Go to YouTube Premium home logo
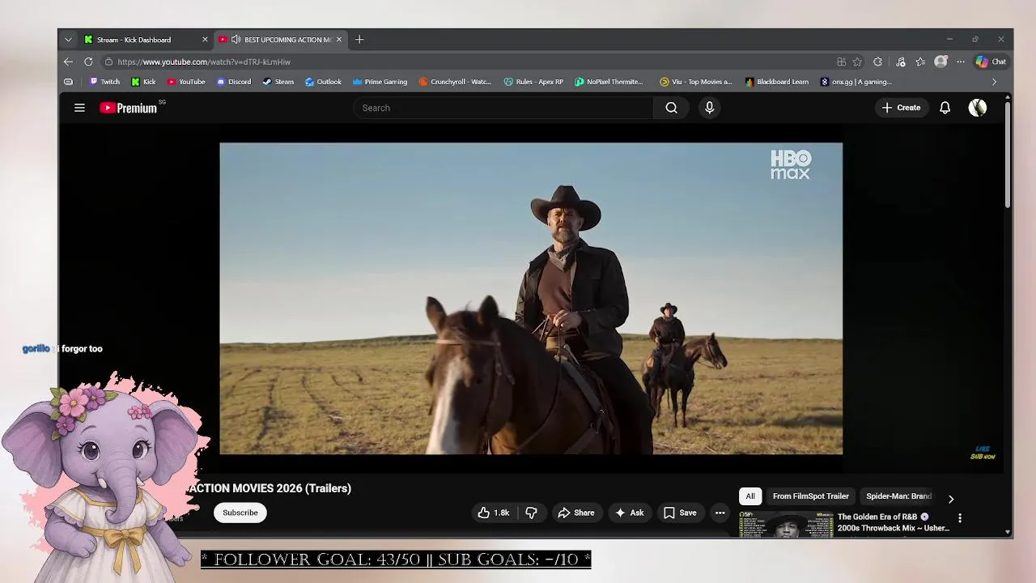The height and width of the screenshot is (583, 1036). click(129, 108)
